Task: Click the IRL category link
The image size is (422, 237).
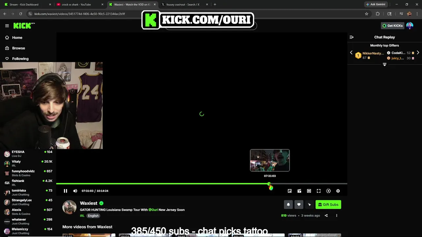Action: 82,216
